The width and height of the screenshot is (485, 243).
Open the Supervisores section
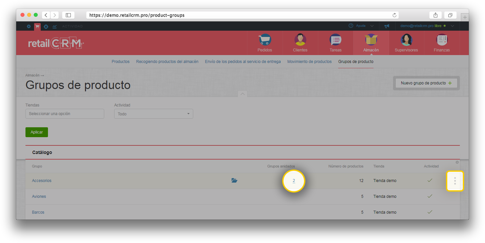406,43
